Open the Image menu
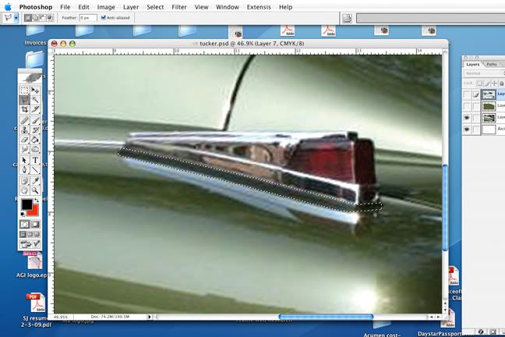The image size is (505, 337). [x=106, y=7]
